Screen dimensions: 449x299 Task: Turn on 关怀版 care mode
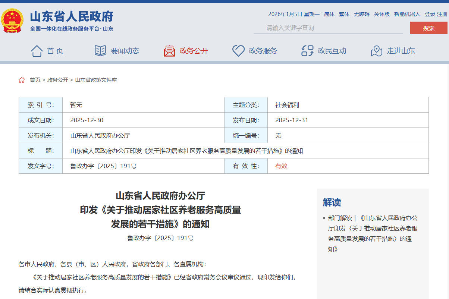coord(382,14)
